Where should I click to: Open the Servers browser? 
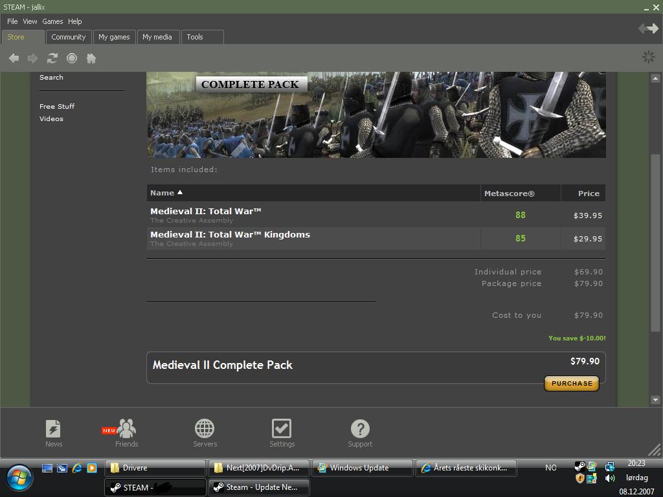pos(205,433)
